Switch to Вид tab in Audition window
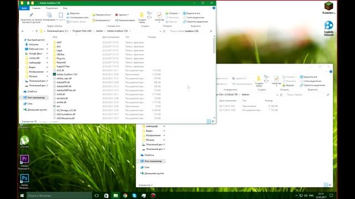Viewport: 355px width, 199px height. point(65,8)
